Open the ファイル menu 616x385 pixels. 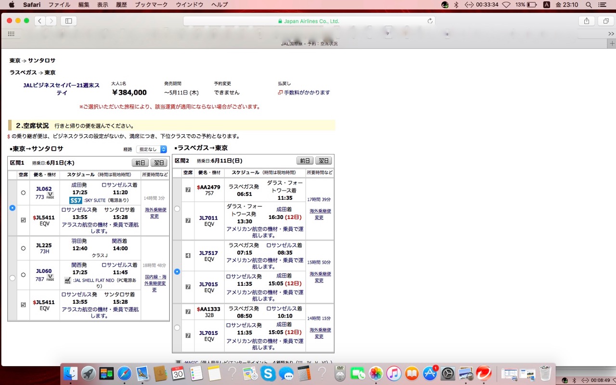(x=59, y=5)
